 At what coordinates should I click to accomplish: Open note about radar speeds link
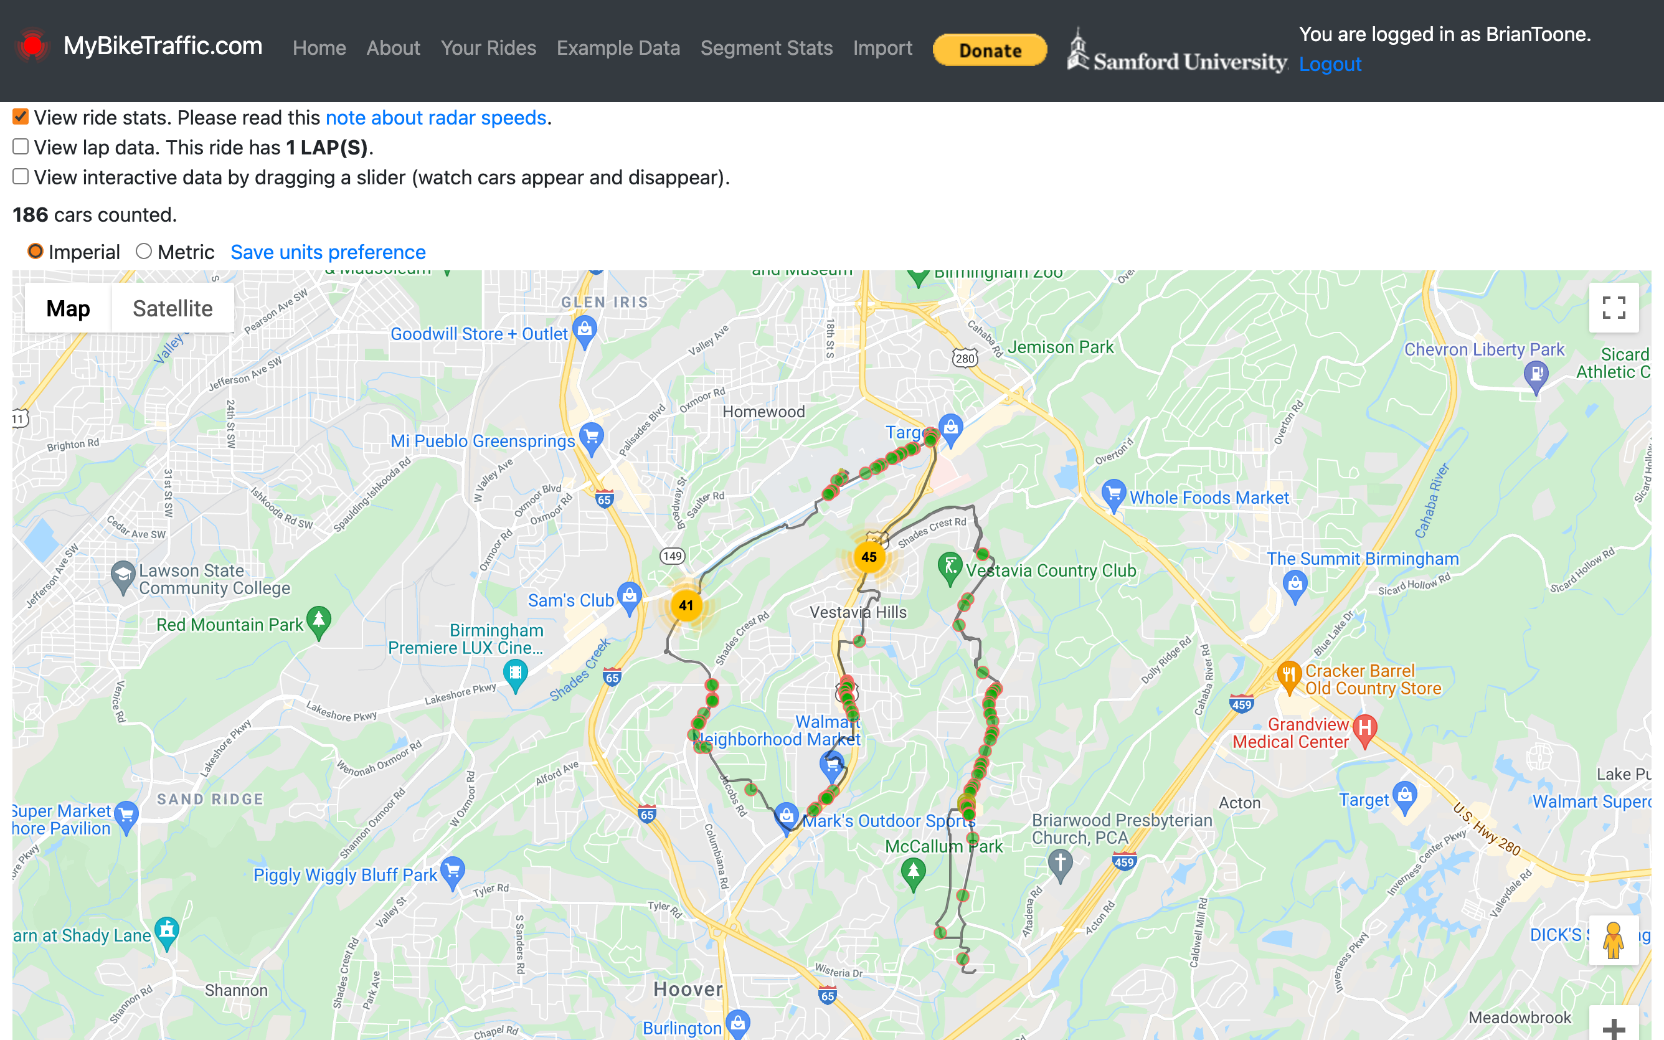coord(436,118)
